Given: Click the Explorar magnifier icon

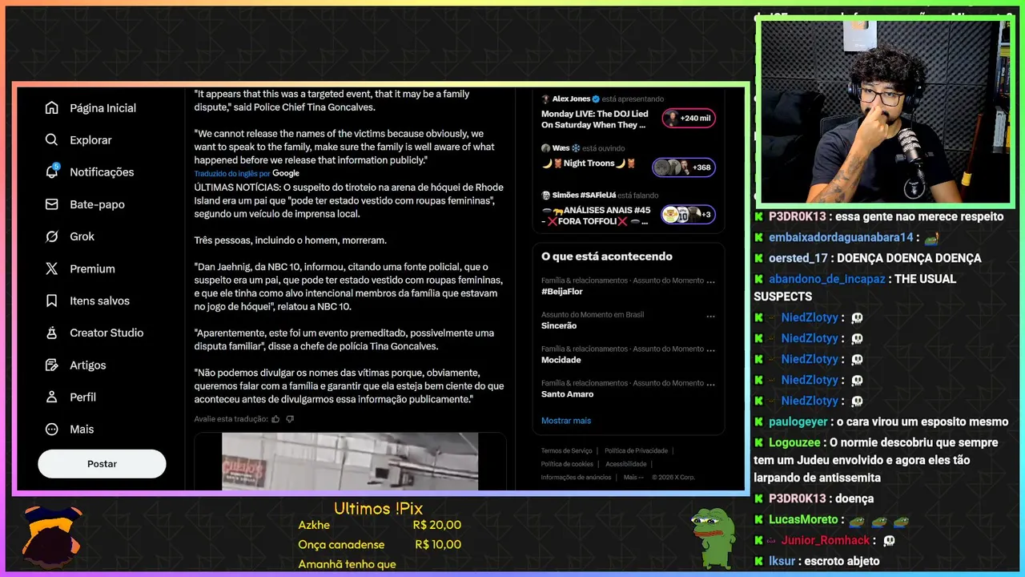Looking at the screenshot, I should coord(52,139).
